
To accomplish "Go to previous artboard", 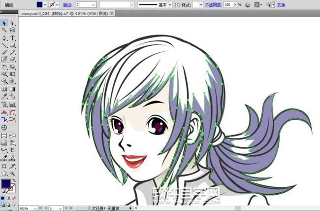I will [46, 208].
